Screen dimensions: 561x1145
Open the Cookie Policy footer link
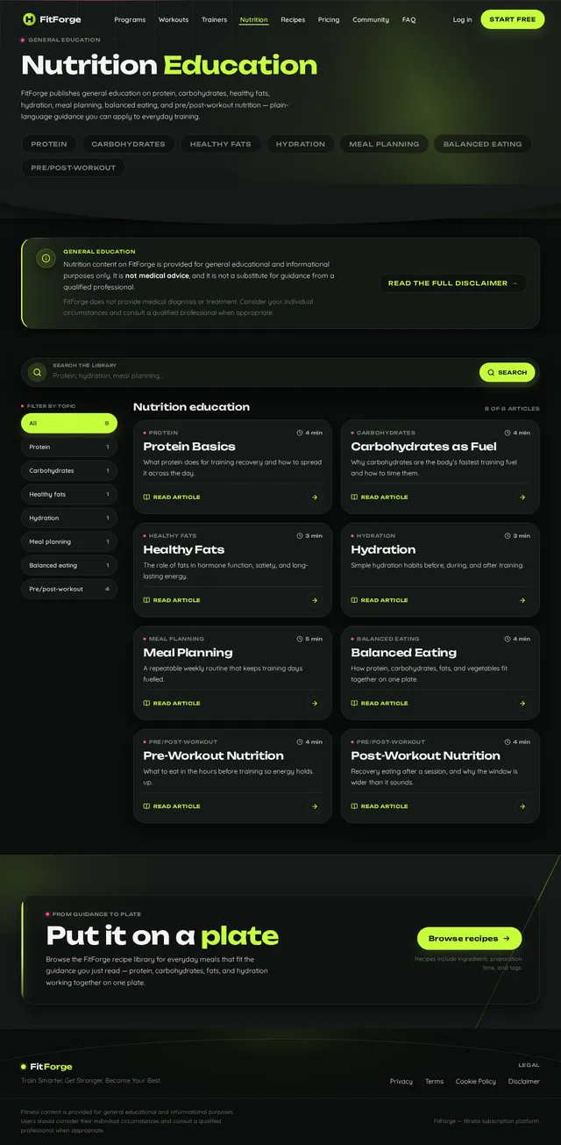(x=476, y=1082)
